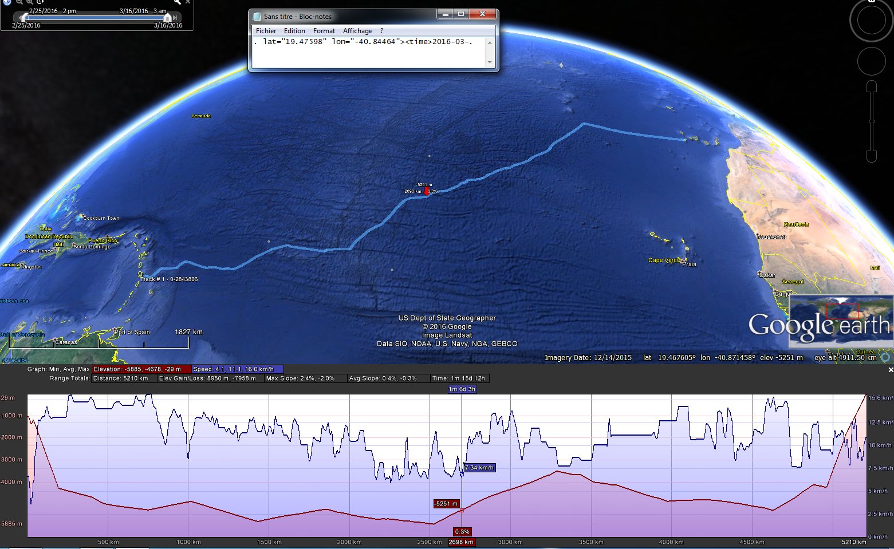Click zoom-in end of navigation zoom slider
The image size is (894, 549).
(x=872, y=86)
